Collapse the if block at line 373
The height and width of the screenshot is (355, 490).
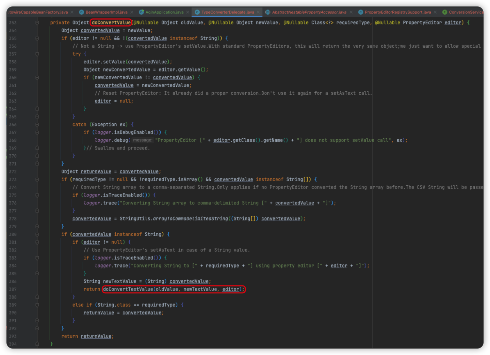(37, 180)
